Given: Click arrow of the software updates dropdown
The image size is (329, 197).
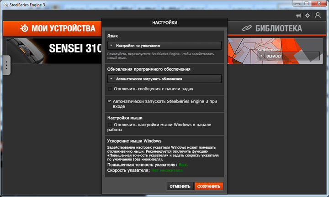Looking at the screenshot, I should tap(111, 79).
